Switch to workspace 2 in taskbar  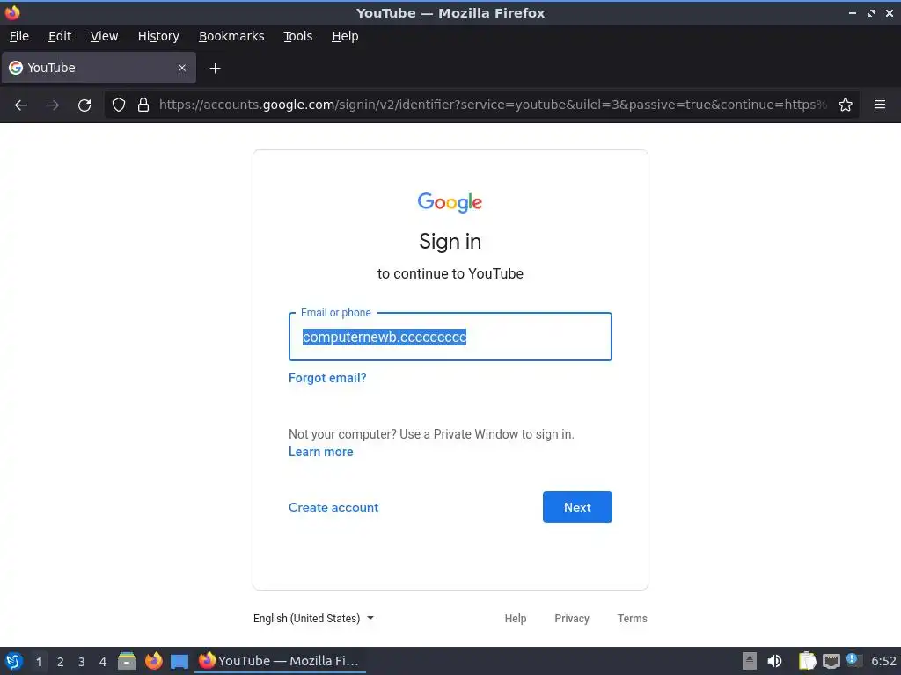coord(61,662)
